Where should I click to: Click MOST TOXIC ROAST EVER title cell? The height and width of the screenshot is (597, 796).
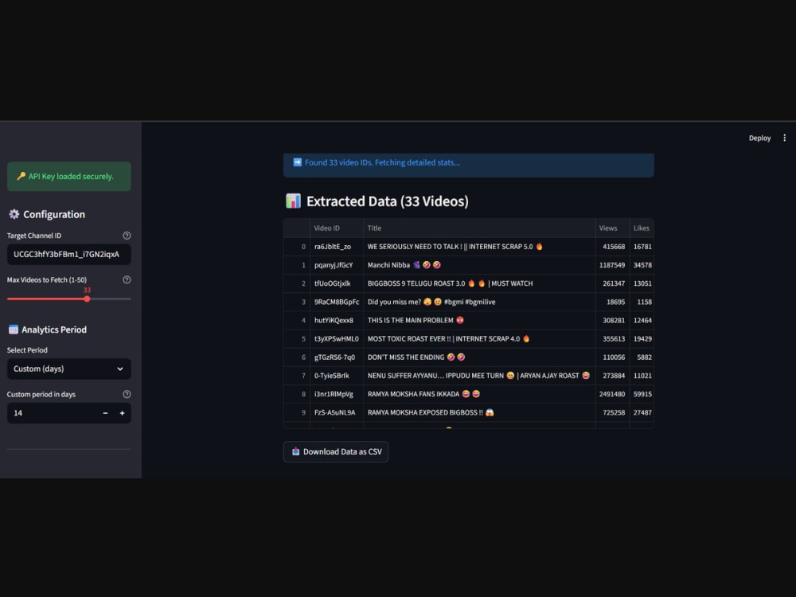tap(478, 338)
